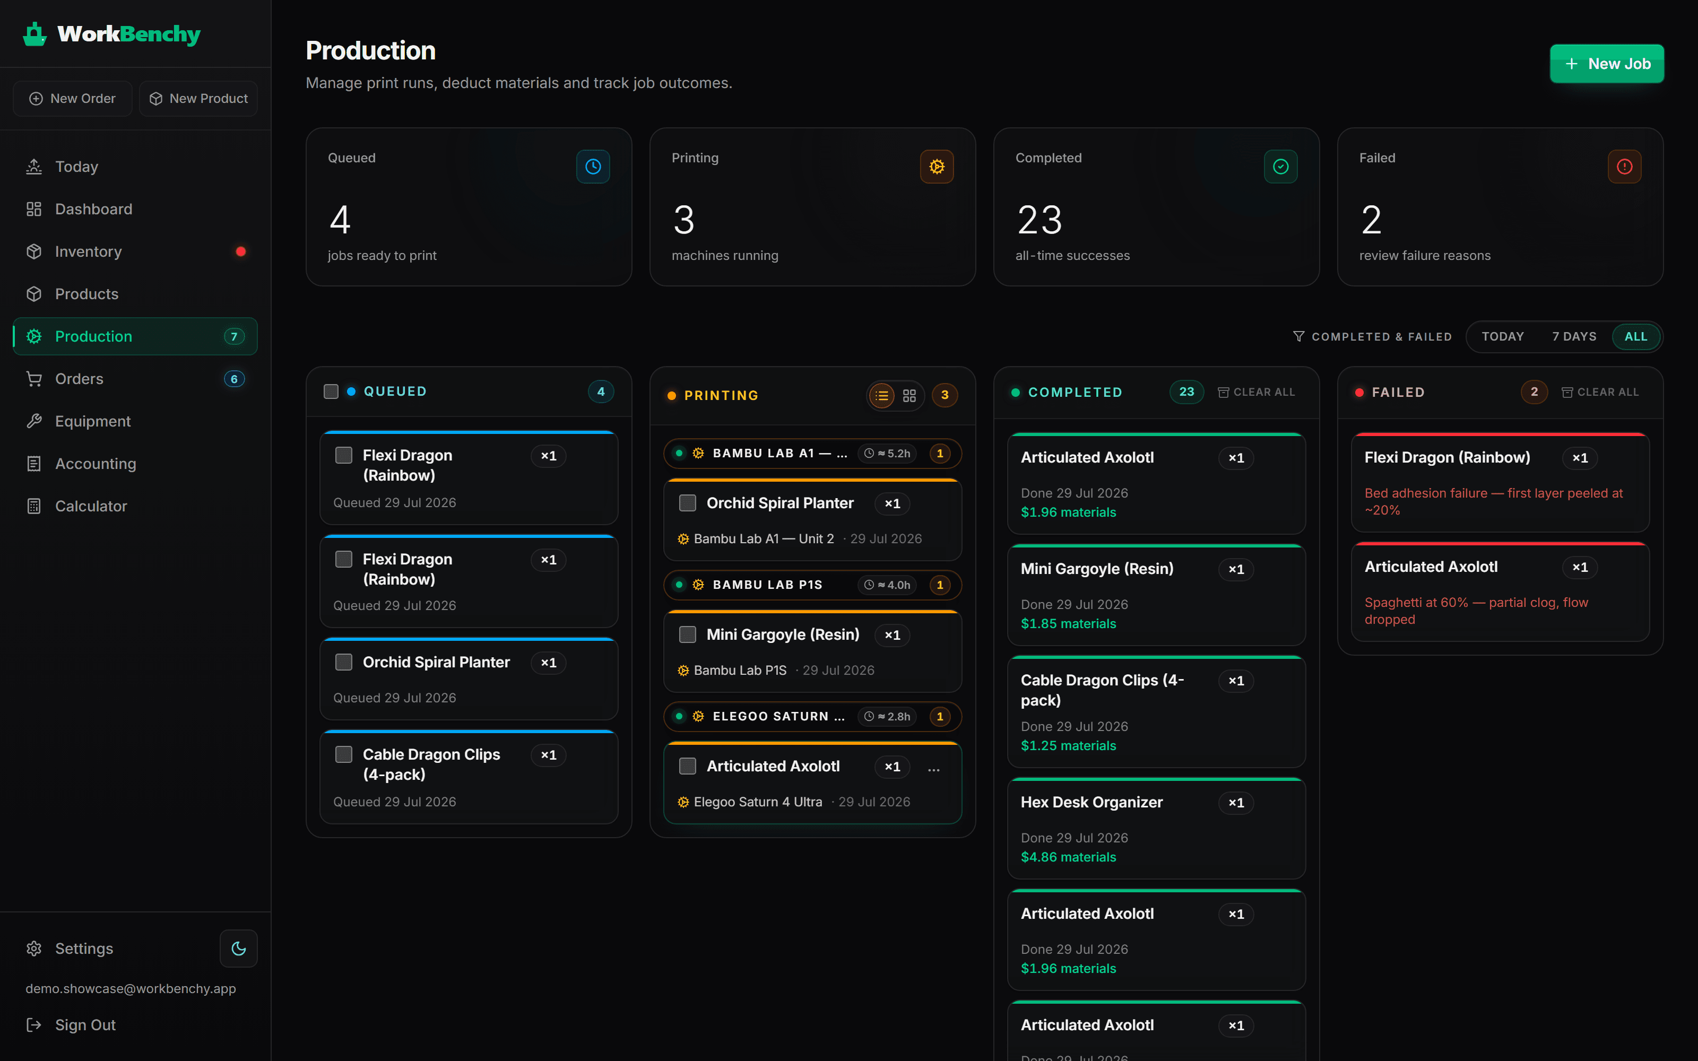Screen dimensions: 1698x1061
Task: Click the New Order button
Action: point(72,98)
